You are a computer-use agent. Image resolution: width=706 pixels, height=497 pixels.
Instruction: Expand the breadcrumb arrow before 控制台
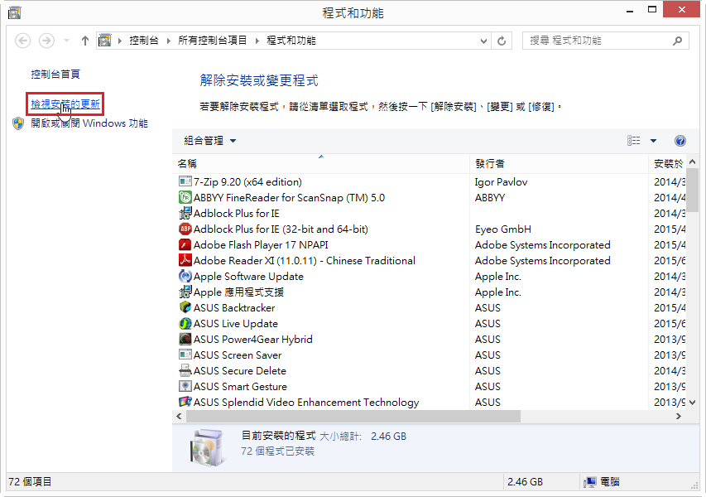point(120,41)
